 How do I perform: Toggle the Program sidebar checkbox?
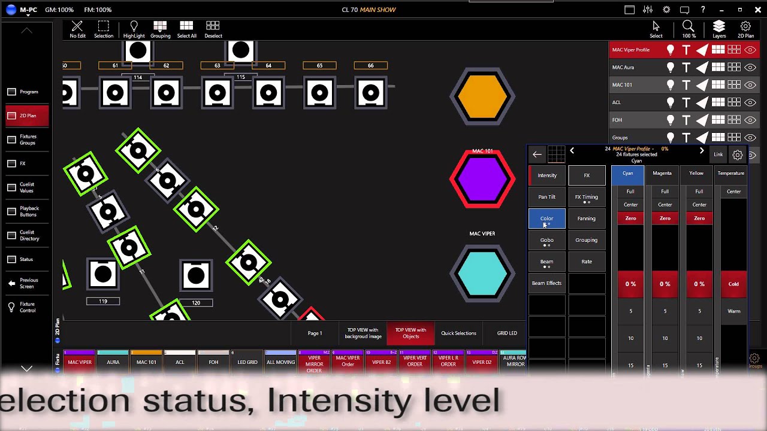click(x=11, y=92)
